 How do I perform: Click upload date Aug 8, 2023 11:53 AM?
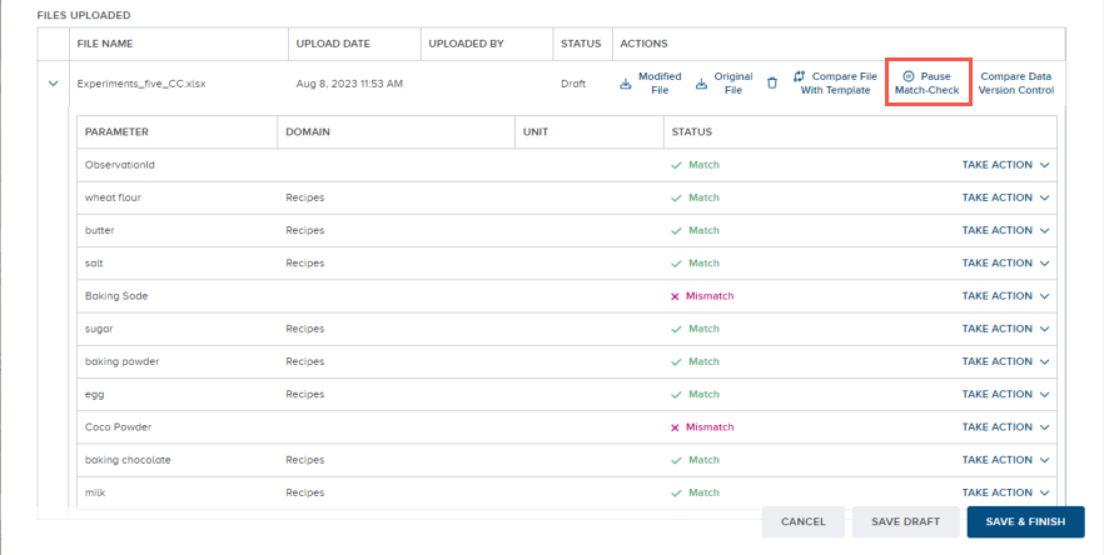349,84
